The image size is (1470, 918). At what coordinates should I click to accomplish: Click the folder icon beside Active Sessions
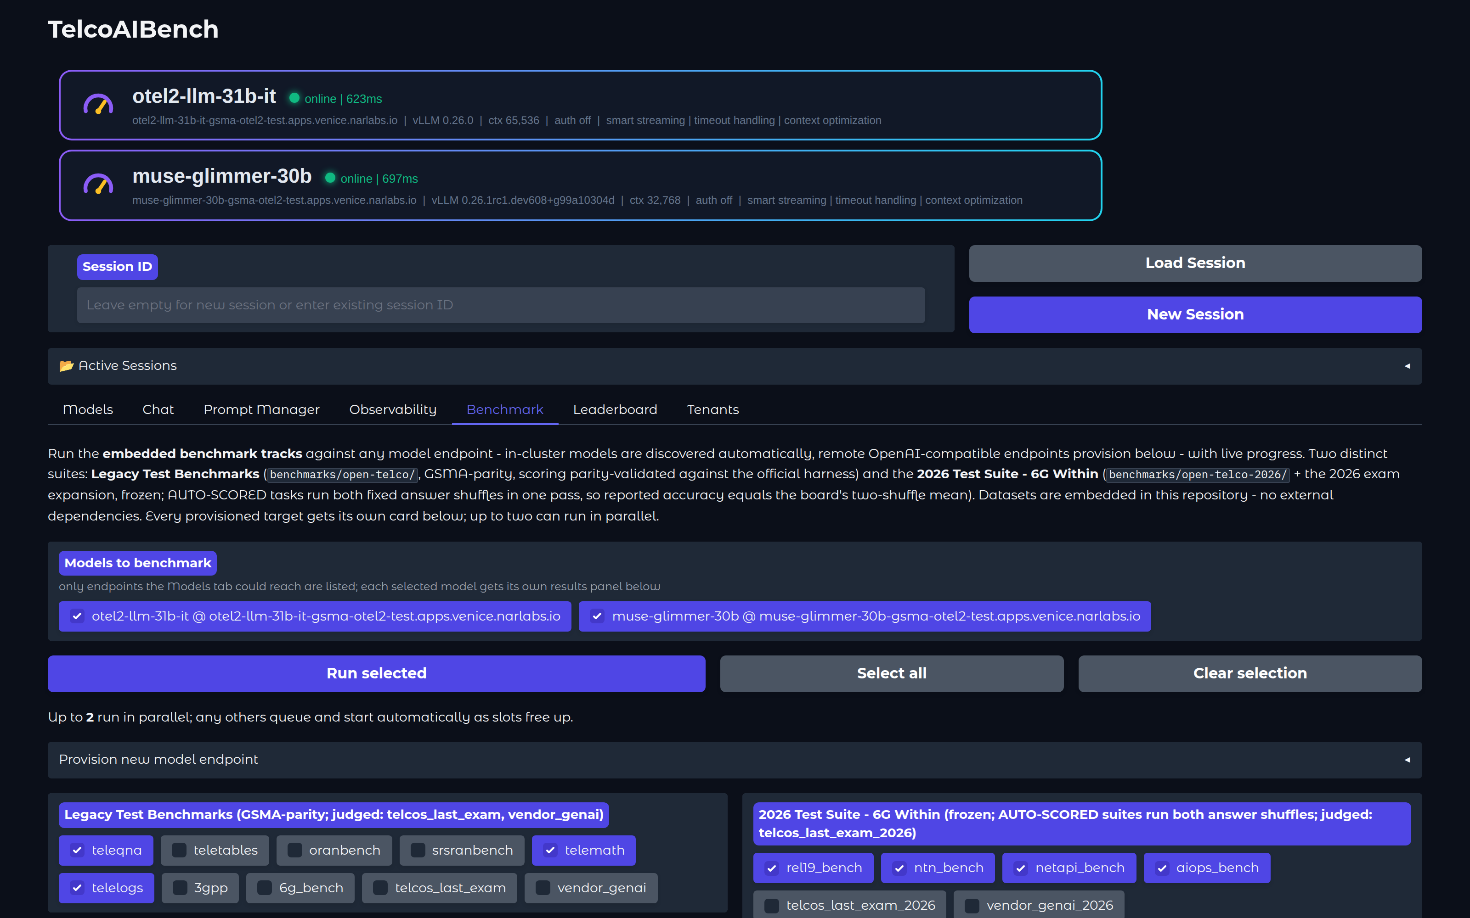click(x=66, y=365)
